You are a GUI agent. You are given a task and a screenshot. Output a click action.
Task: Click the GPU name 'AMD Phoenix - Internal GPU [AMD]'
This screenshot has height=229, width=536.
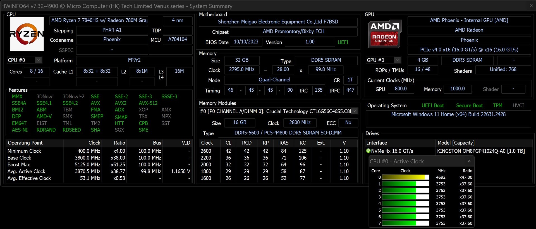tap(469, 20)
